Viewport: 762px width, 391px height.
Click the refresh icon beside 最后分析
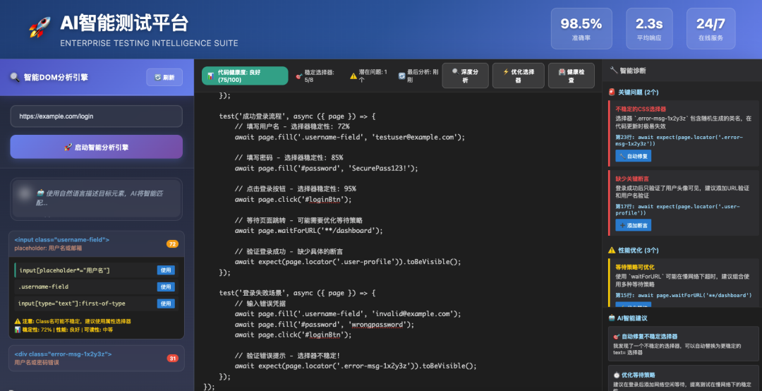tap(401, 76)
